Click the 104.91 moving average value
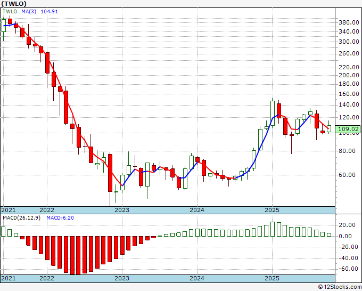This screenshot has height=291, width=362. (49, 12)
